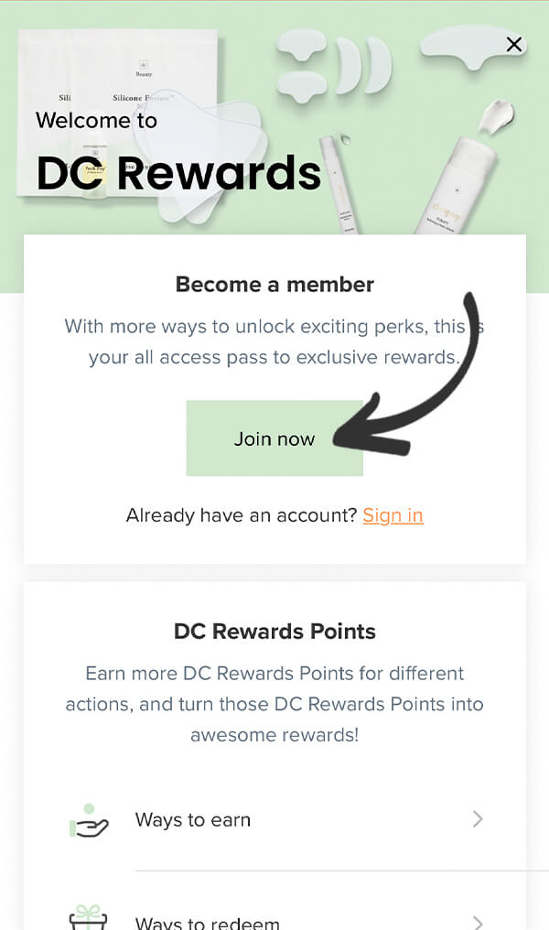The image size is (549, 930).
Task: Expand the Ways to earn chevron
Action: pyautogui.click(x=477, y=819)
